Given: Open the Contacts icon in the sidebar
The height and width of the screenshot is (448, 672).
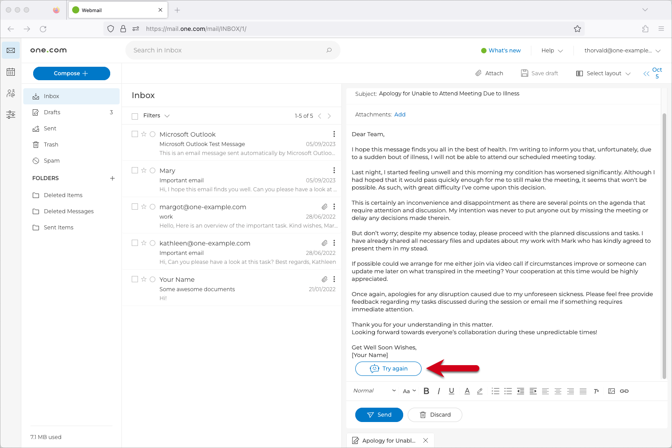Looking at the screenshot, I should (10, 93).
